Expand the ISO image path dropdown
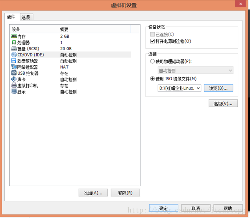250x218 pixels. point(198,88)
